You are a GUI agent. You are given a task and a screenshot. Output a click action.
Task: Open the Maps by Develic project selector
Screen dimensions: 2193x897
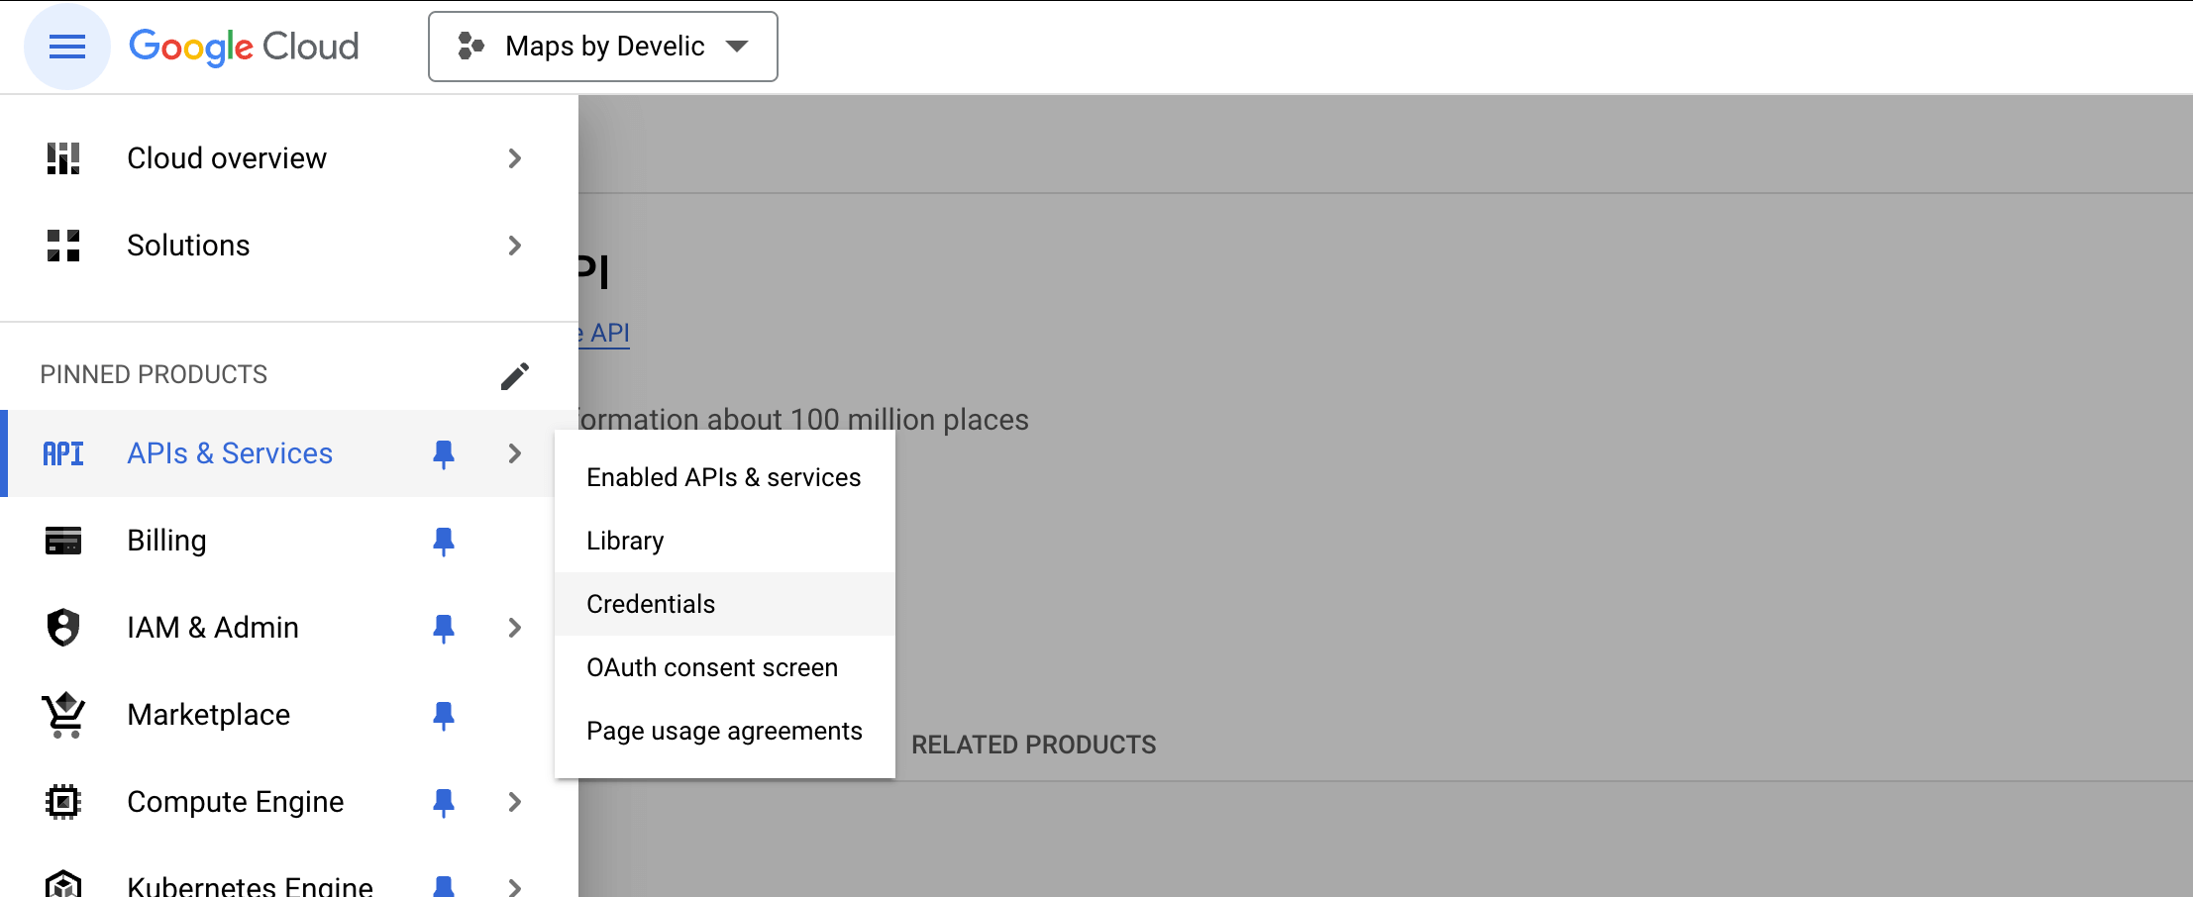click(602, 46)
